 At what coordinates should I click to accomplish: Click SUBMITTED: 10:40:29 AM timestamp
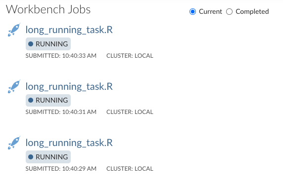[61, 169]
